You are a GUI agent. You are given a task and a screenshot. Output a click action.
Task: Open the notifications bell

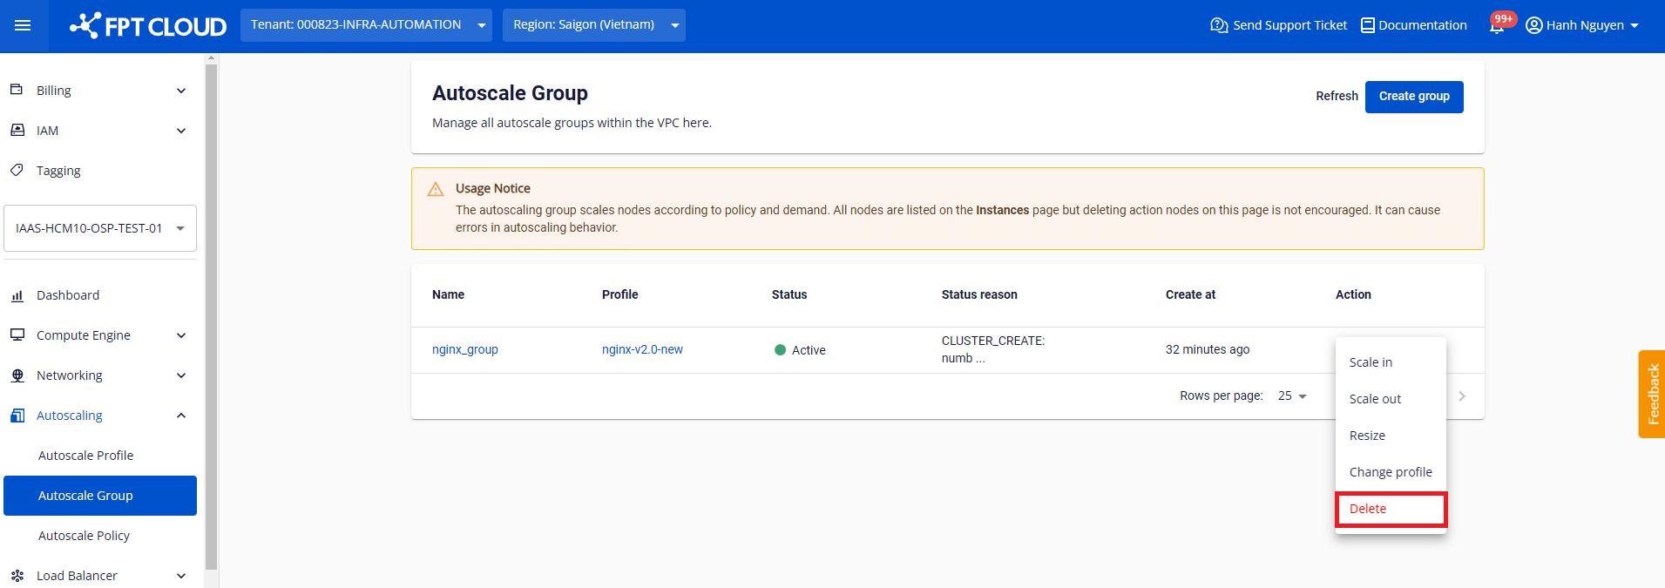[1496, 25]
